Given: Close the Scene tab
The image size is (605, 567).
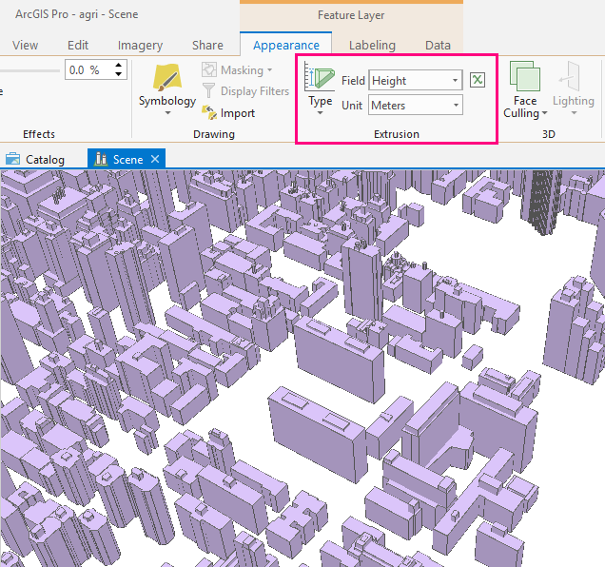Looking at the screenshot, I should (155, 159).
